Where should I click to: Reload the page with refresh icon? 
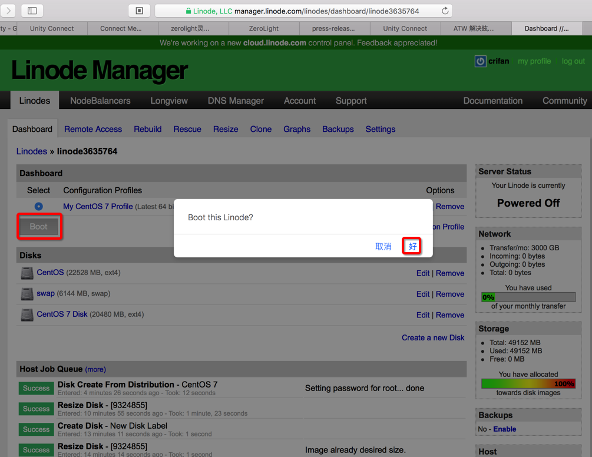445,11
